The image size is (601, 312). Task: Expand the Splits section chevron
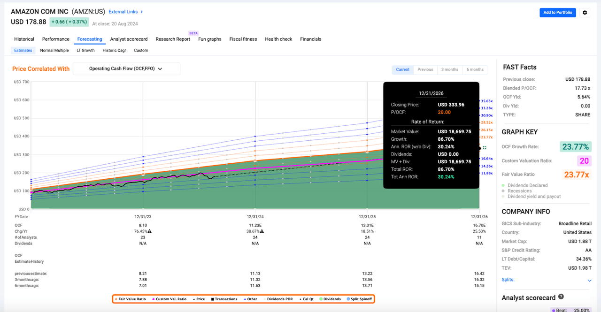589,281
